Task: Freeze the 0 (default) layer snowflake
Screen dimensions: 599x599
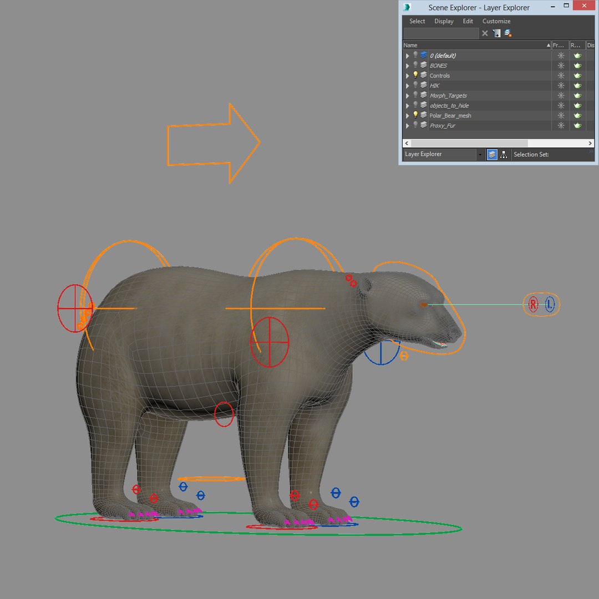Action: click(x=560, y=55)
